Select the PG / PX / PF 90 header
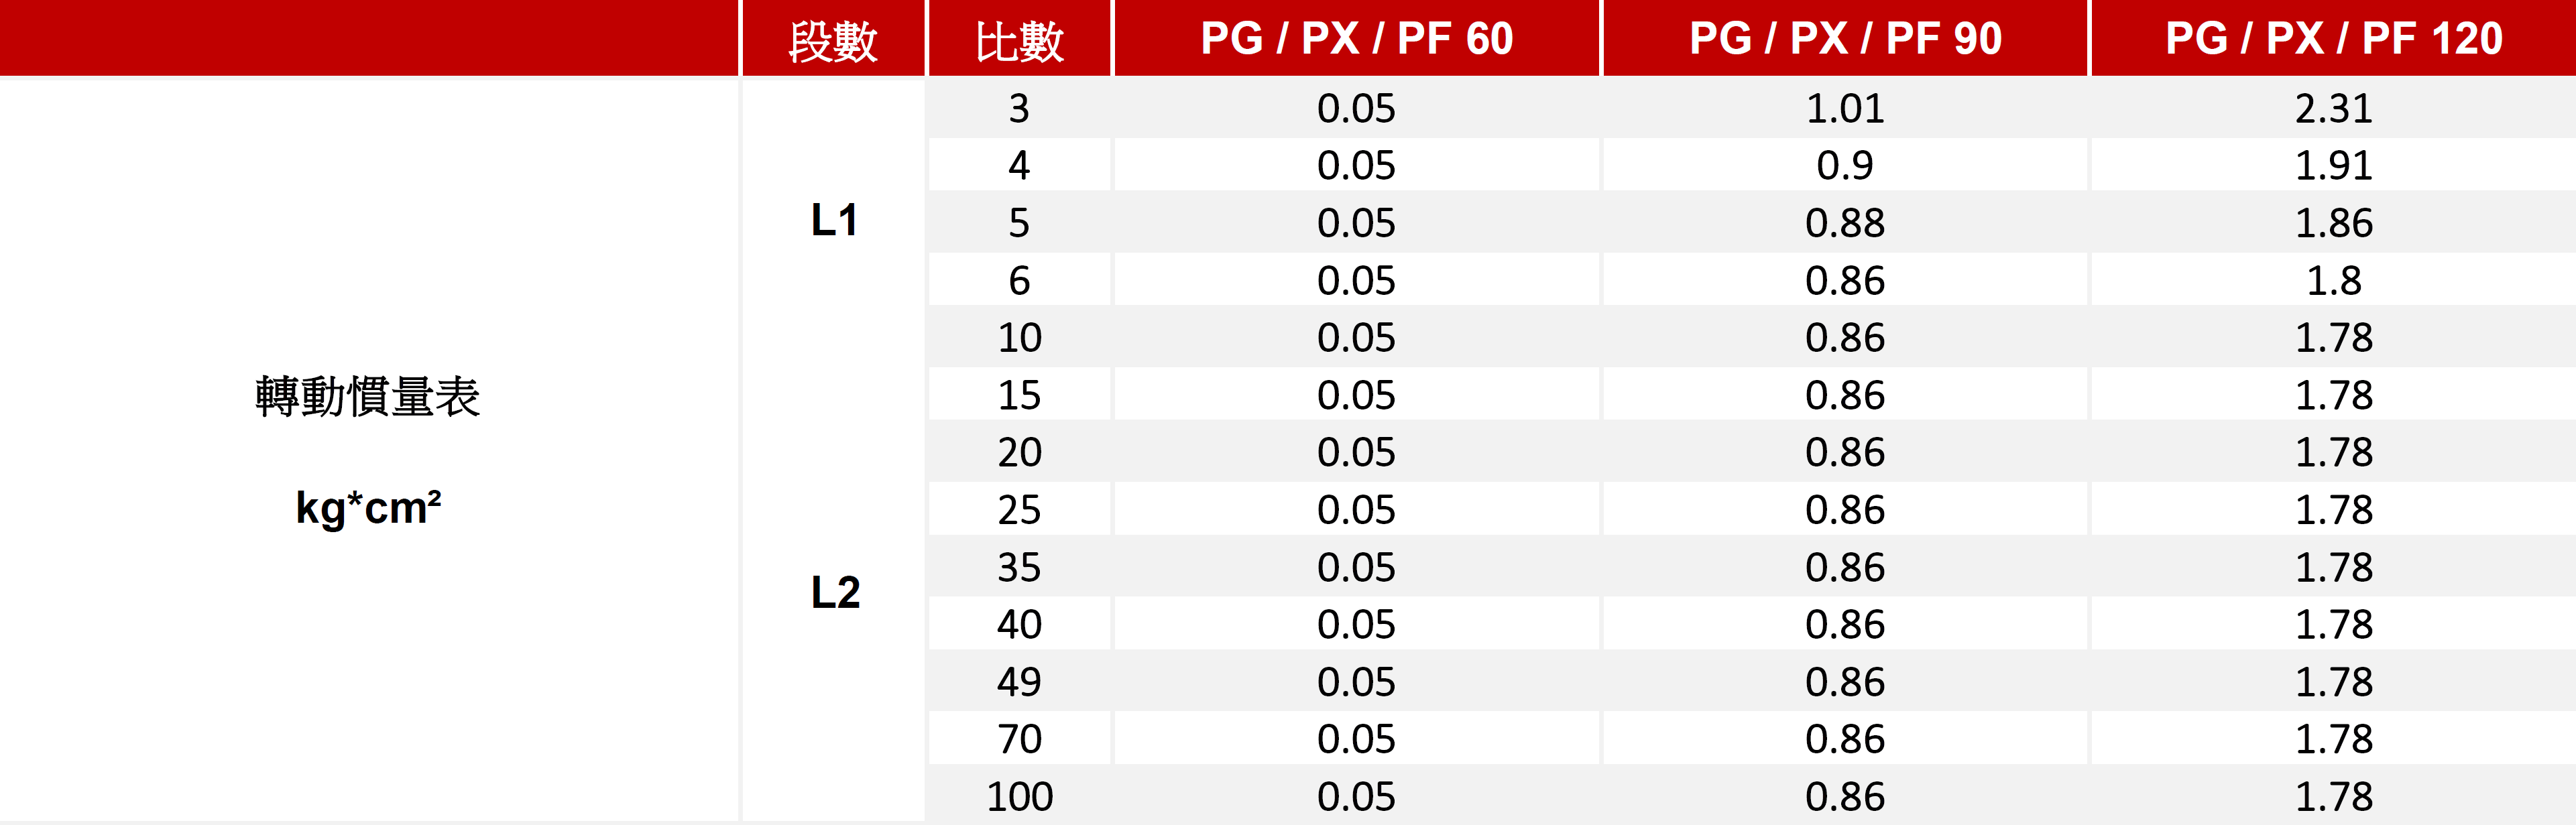2576x825 pixels. tap(1845, 39)
